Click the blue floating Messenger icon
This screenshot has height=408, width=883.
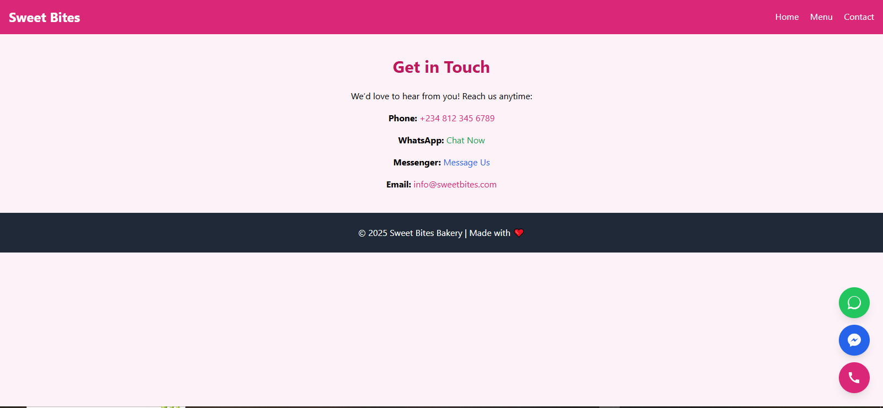854,340
